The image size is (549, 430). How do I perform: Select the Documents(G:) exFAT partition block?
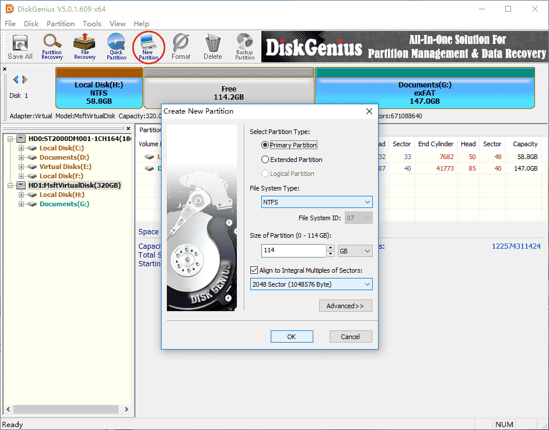[425, 88]
